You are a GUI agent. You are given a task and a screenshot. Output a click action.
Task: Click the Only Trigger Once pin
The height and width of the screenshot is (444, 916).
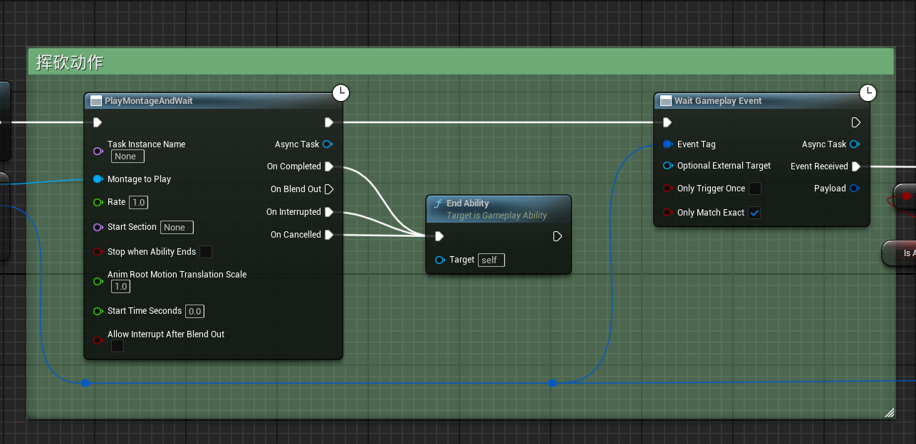pyautogui.click(x=668, y=189)
